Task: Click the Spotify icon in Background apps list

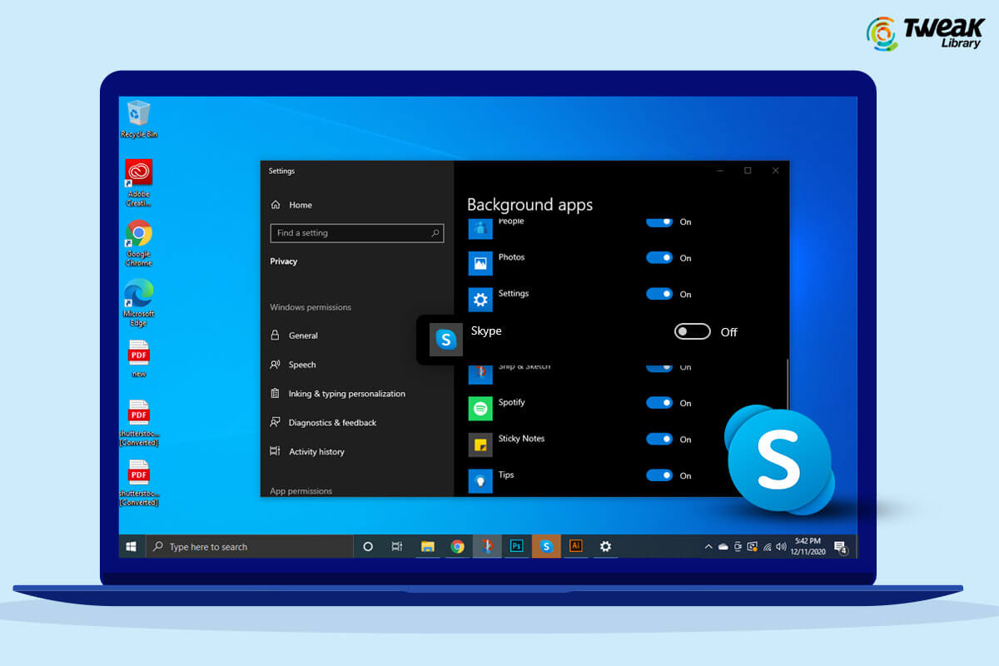Action: pos(480,408)
